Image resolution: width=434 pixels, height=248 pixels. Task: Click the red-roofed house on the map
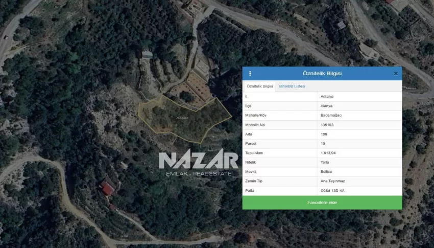pyautogui.click(x=107, y=189)
